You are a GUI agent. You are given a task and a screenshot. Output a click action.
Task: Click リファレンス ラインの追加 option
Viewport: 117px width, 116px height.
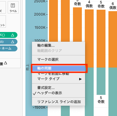[x=58, y=102]
